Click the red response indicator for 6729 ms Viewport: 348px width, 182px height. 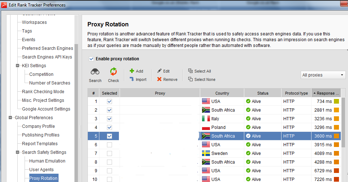click(336, 170)
